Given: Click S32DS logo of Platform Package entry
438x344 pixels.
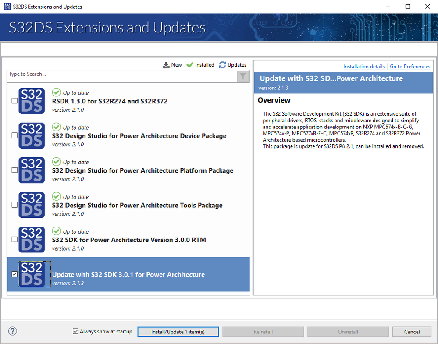Looking at the screenshot, I should click(32, 170).
